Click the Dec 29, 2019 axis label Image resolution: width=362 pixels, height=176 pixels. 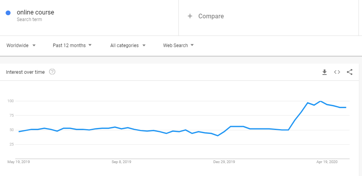[x=224, y=162]
